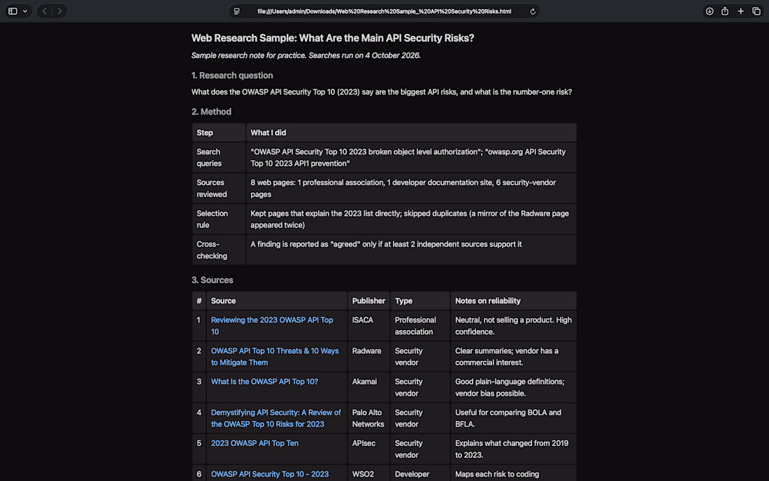Open "OWASP API Top 10 Threats & 10 Ways" link
Screen dimensions: 769x481
275,357
